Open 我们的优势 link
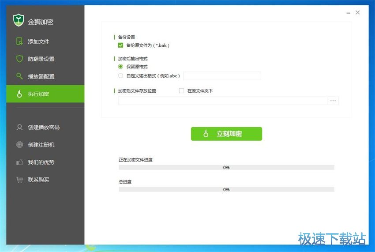This screenshot has width=375, height=252. pos(45,162)
